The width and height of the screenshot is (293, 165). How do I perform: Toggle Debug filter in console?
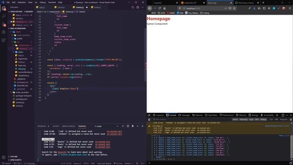(x=263, y=120)
